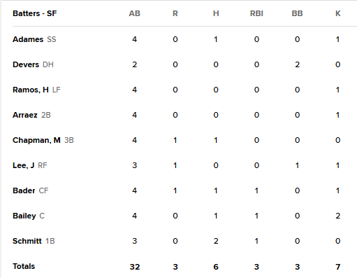Click the AB column header
Viewport: 357px width, 278px height.
tap(135, 13)
